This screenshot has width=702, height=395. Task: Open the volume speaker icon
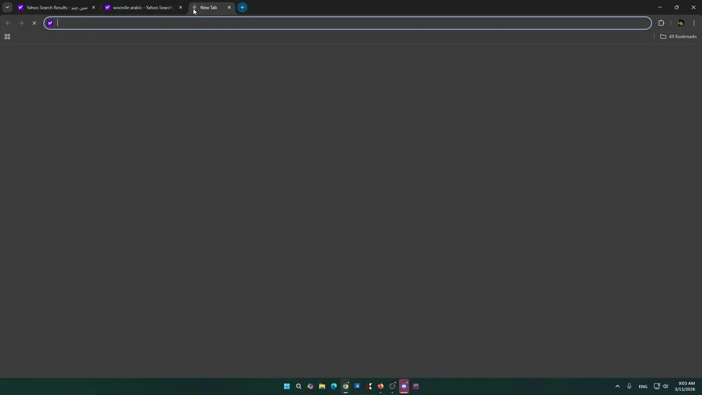tap(666, 386)
